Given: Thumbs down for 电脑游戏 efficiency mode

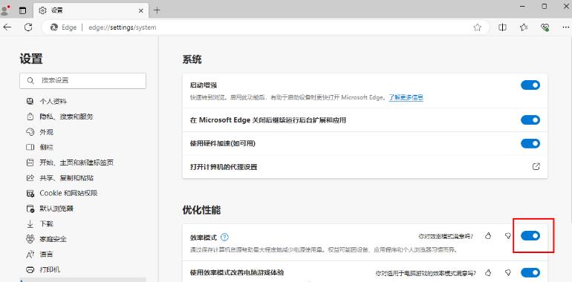Looking at the screenshot, I should coord(507,272).
